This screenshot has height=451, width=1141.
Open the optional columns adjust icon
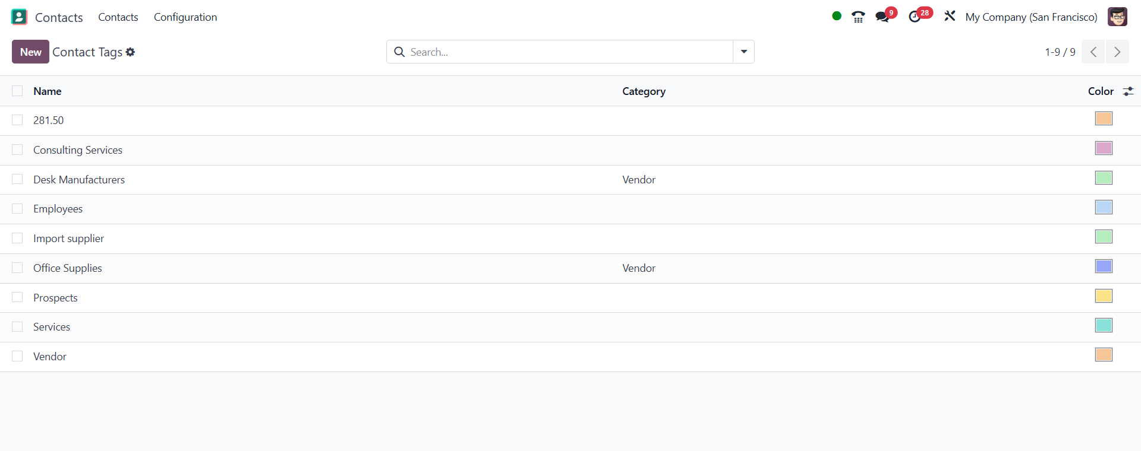click(x=1128, y=91)
